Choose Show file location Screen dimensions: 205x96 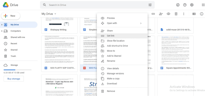122,41
